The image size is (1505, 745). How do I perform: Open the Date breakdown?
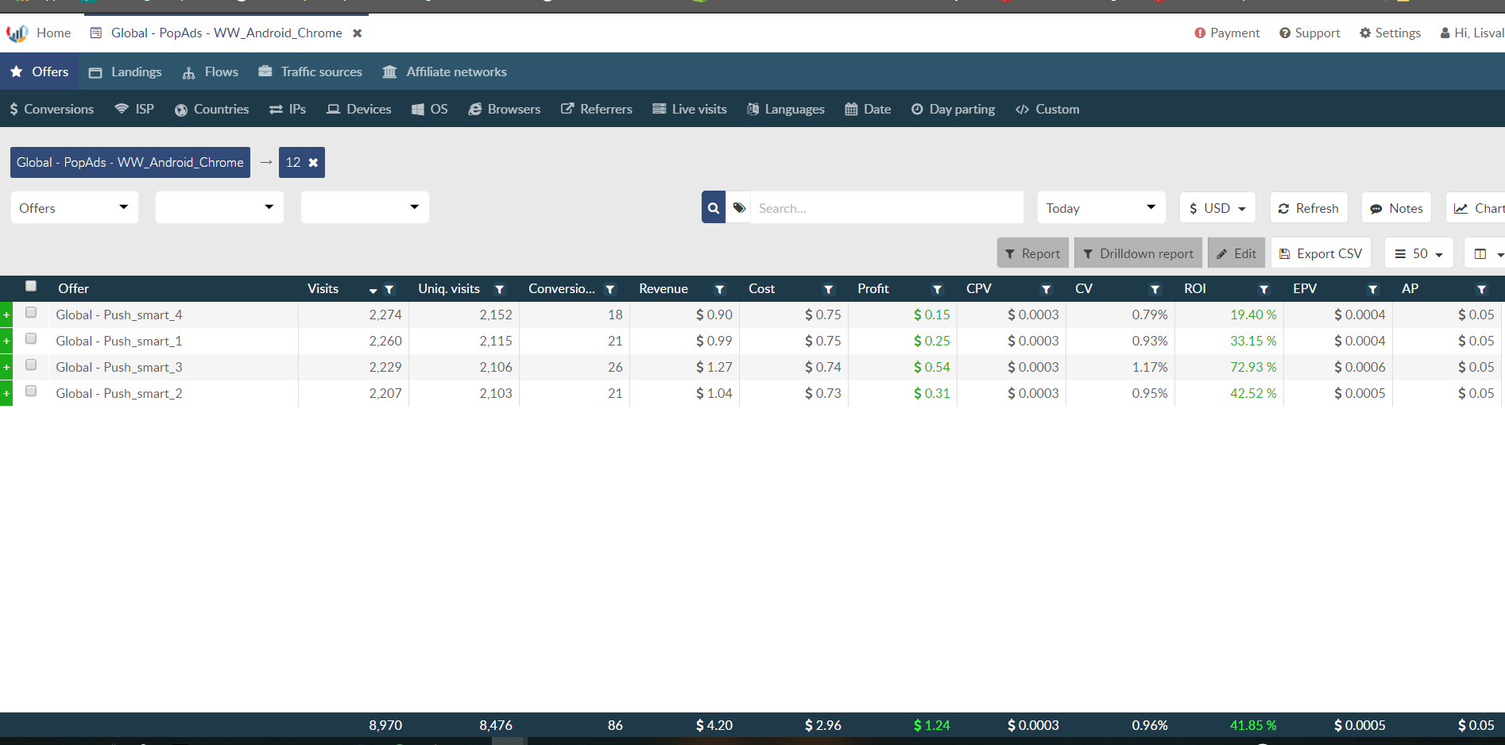[868, 110]
